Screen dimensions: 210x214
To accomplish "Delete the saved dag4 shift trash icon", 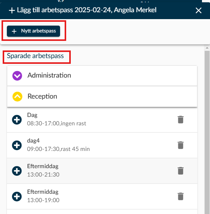I will [x=181, y=145].
